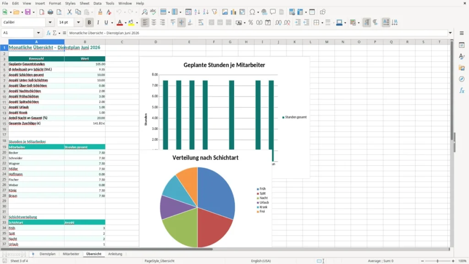Open the sidebar Navigator compass icon
The image size is (469, 264).
point(462,79)
